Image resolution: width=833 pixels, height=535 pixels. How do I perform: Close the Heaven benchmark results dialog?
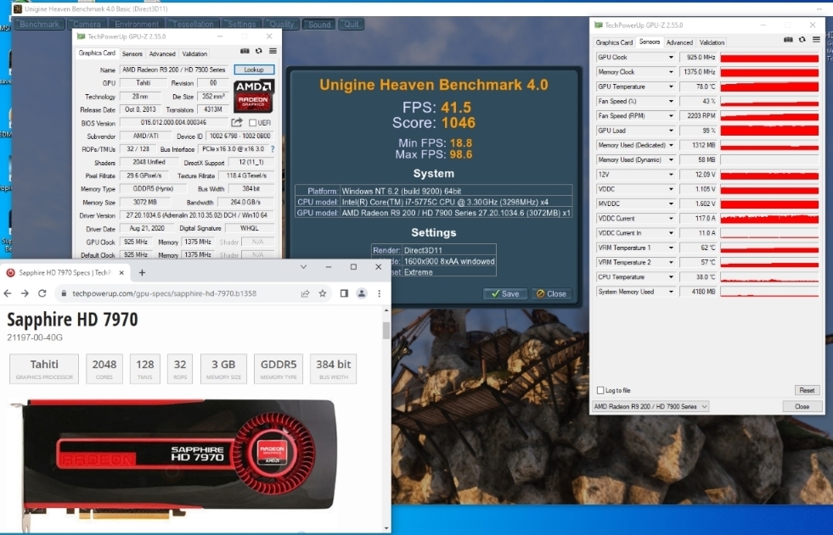point(551,293)
